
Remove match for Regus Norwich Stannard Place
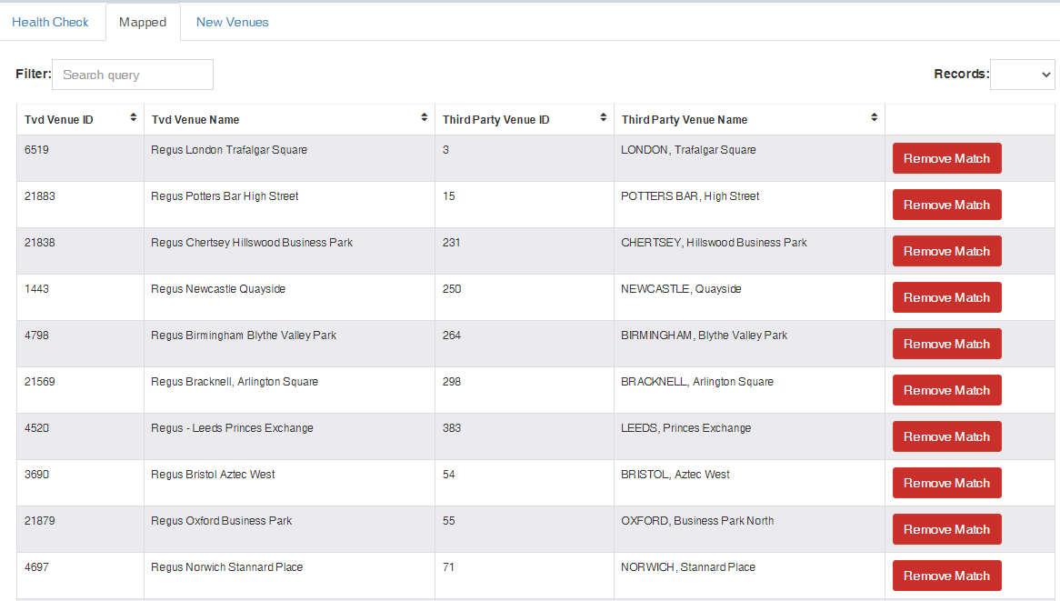pyautogui.click(x=946, y=576)
